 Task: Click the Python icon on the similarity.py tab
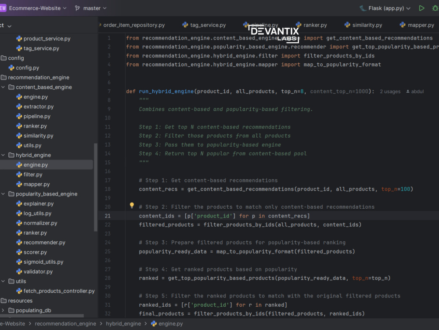(347, 25)
